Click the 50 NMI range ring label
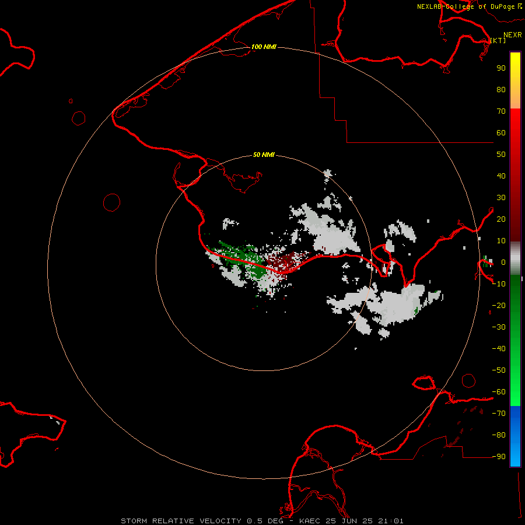525x525 pixels. click(x=264, y=155)
